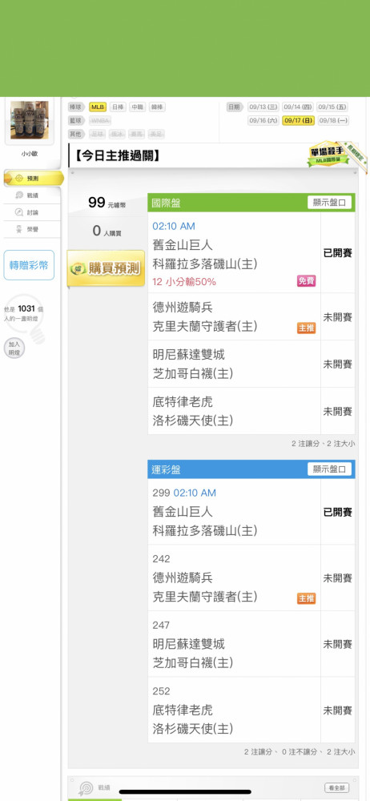The height and width of the screenshot is (801, 370).
Task: Click the 購買預測 button
Action: point(107,268)
